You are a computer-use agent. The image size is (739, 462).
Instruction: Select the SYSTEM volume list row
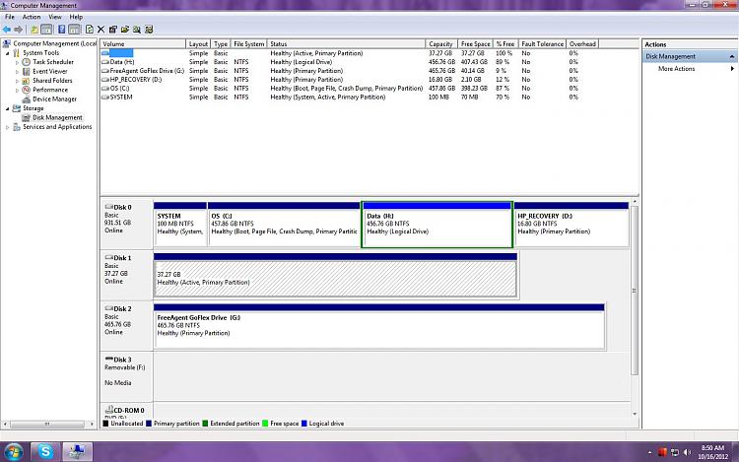[x=349, y=97]
